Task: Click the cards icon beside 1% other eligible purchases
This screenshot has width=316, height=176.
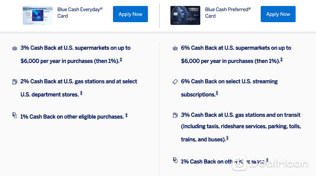Action: (x=15, y=115)
